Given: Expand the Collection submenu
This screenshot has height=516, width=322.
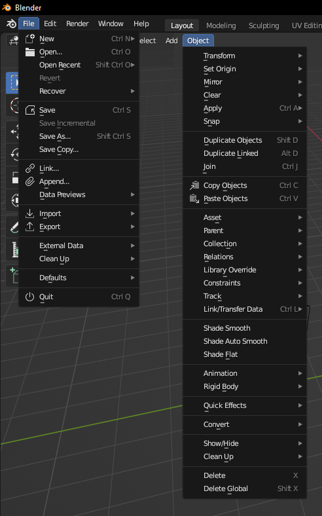Looking at the screenshot, I should click(245, 244).
